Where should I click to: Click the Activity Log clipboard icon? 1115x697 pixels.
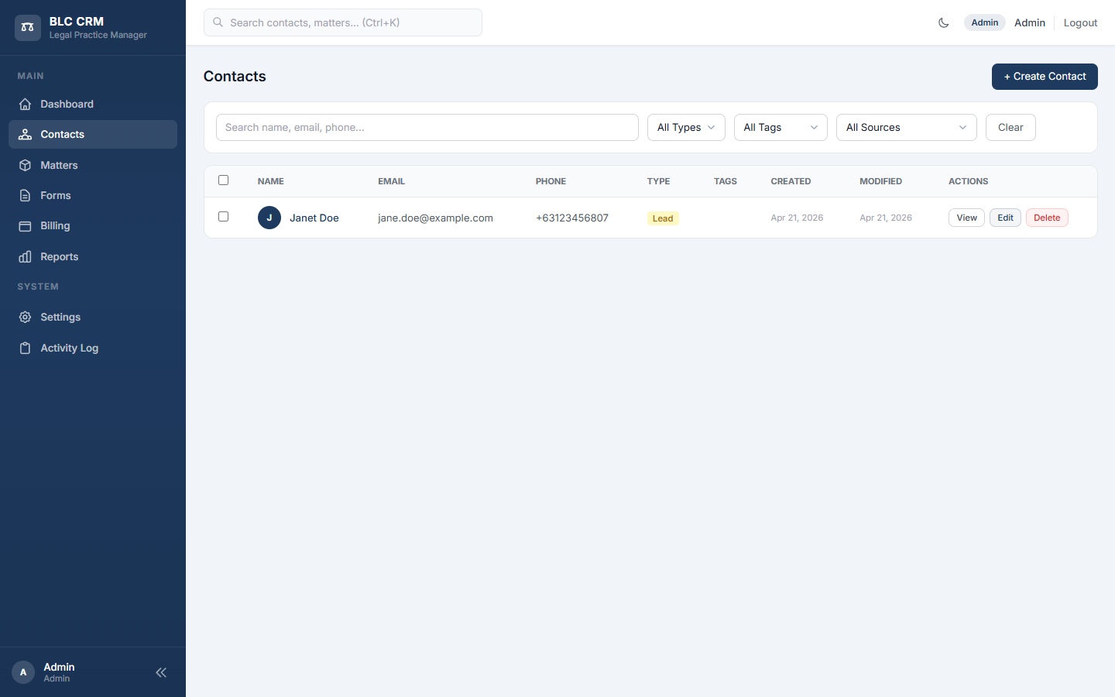tap(25, 348)
